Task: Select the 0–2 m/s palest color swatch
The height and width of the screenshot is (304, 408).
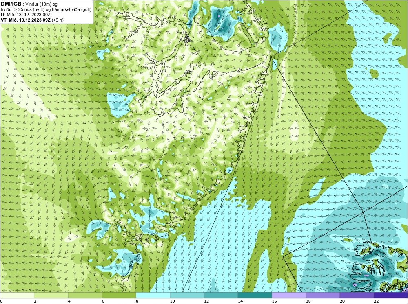Action: pyautogui.click(x=17, y=295)
